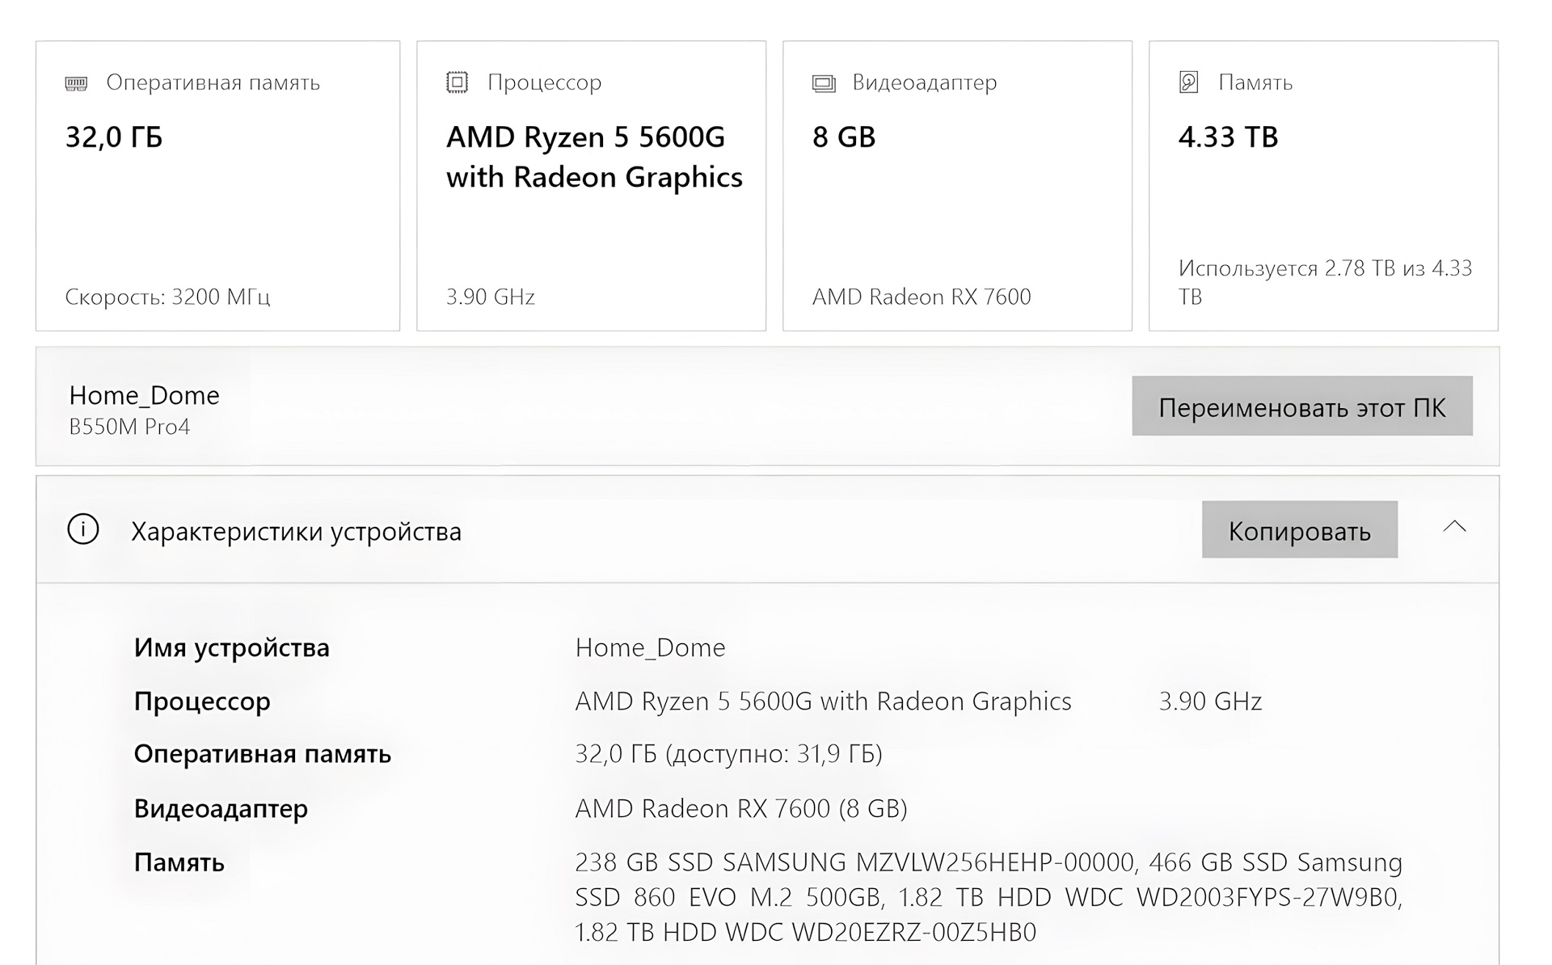Click the RAM module icon
The width and height of the screenshot is (1552, 965).
76,83
